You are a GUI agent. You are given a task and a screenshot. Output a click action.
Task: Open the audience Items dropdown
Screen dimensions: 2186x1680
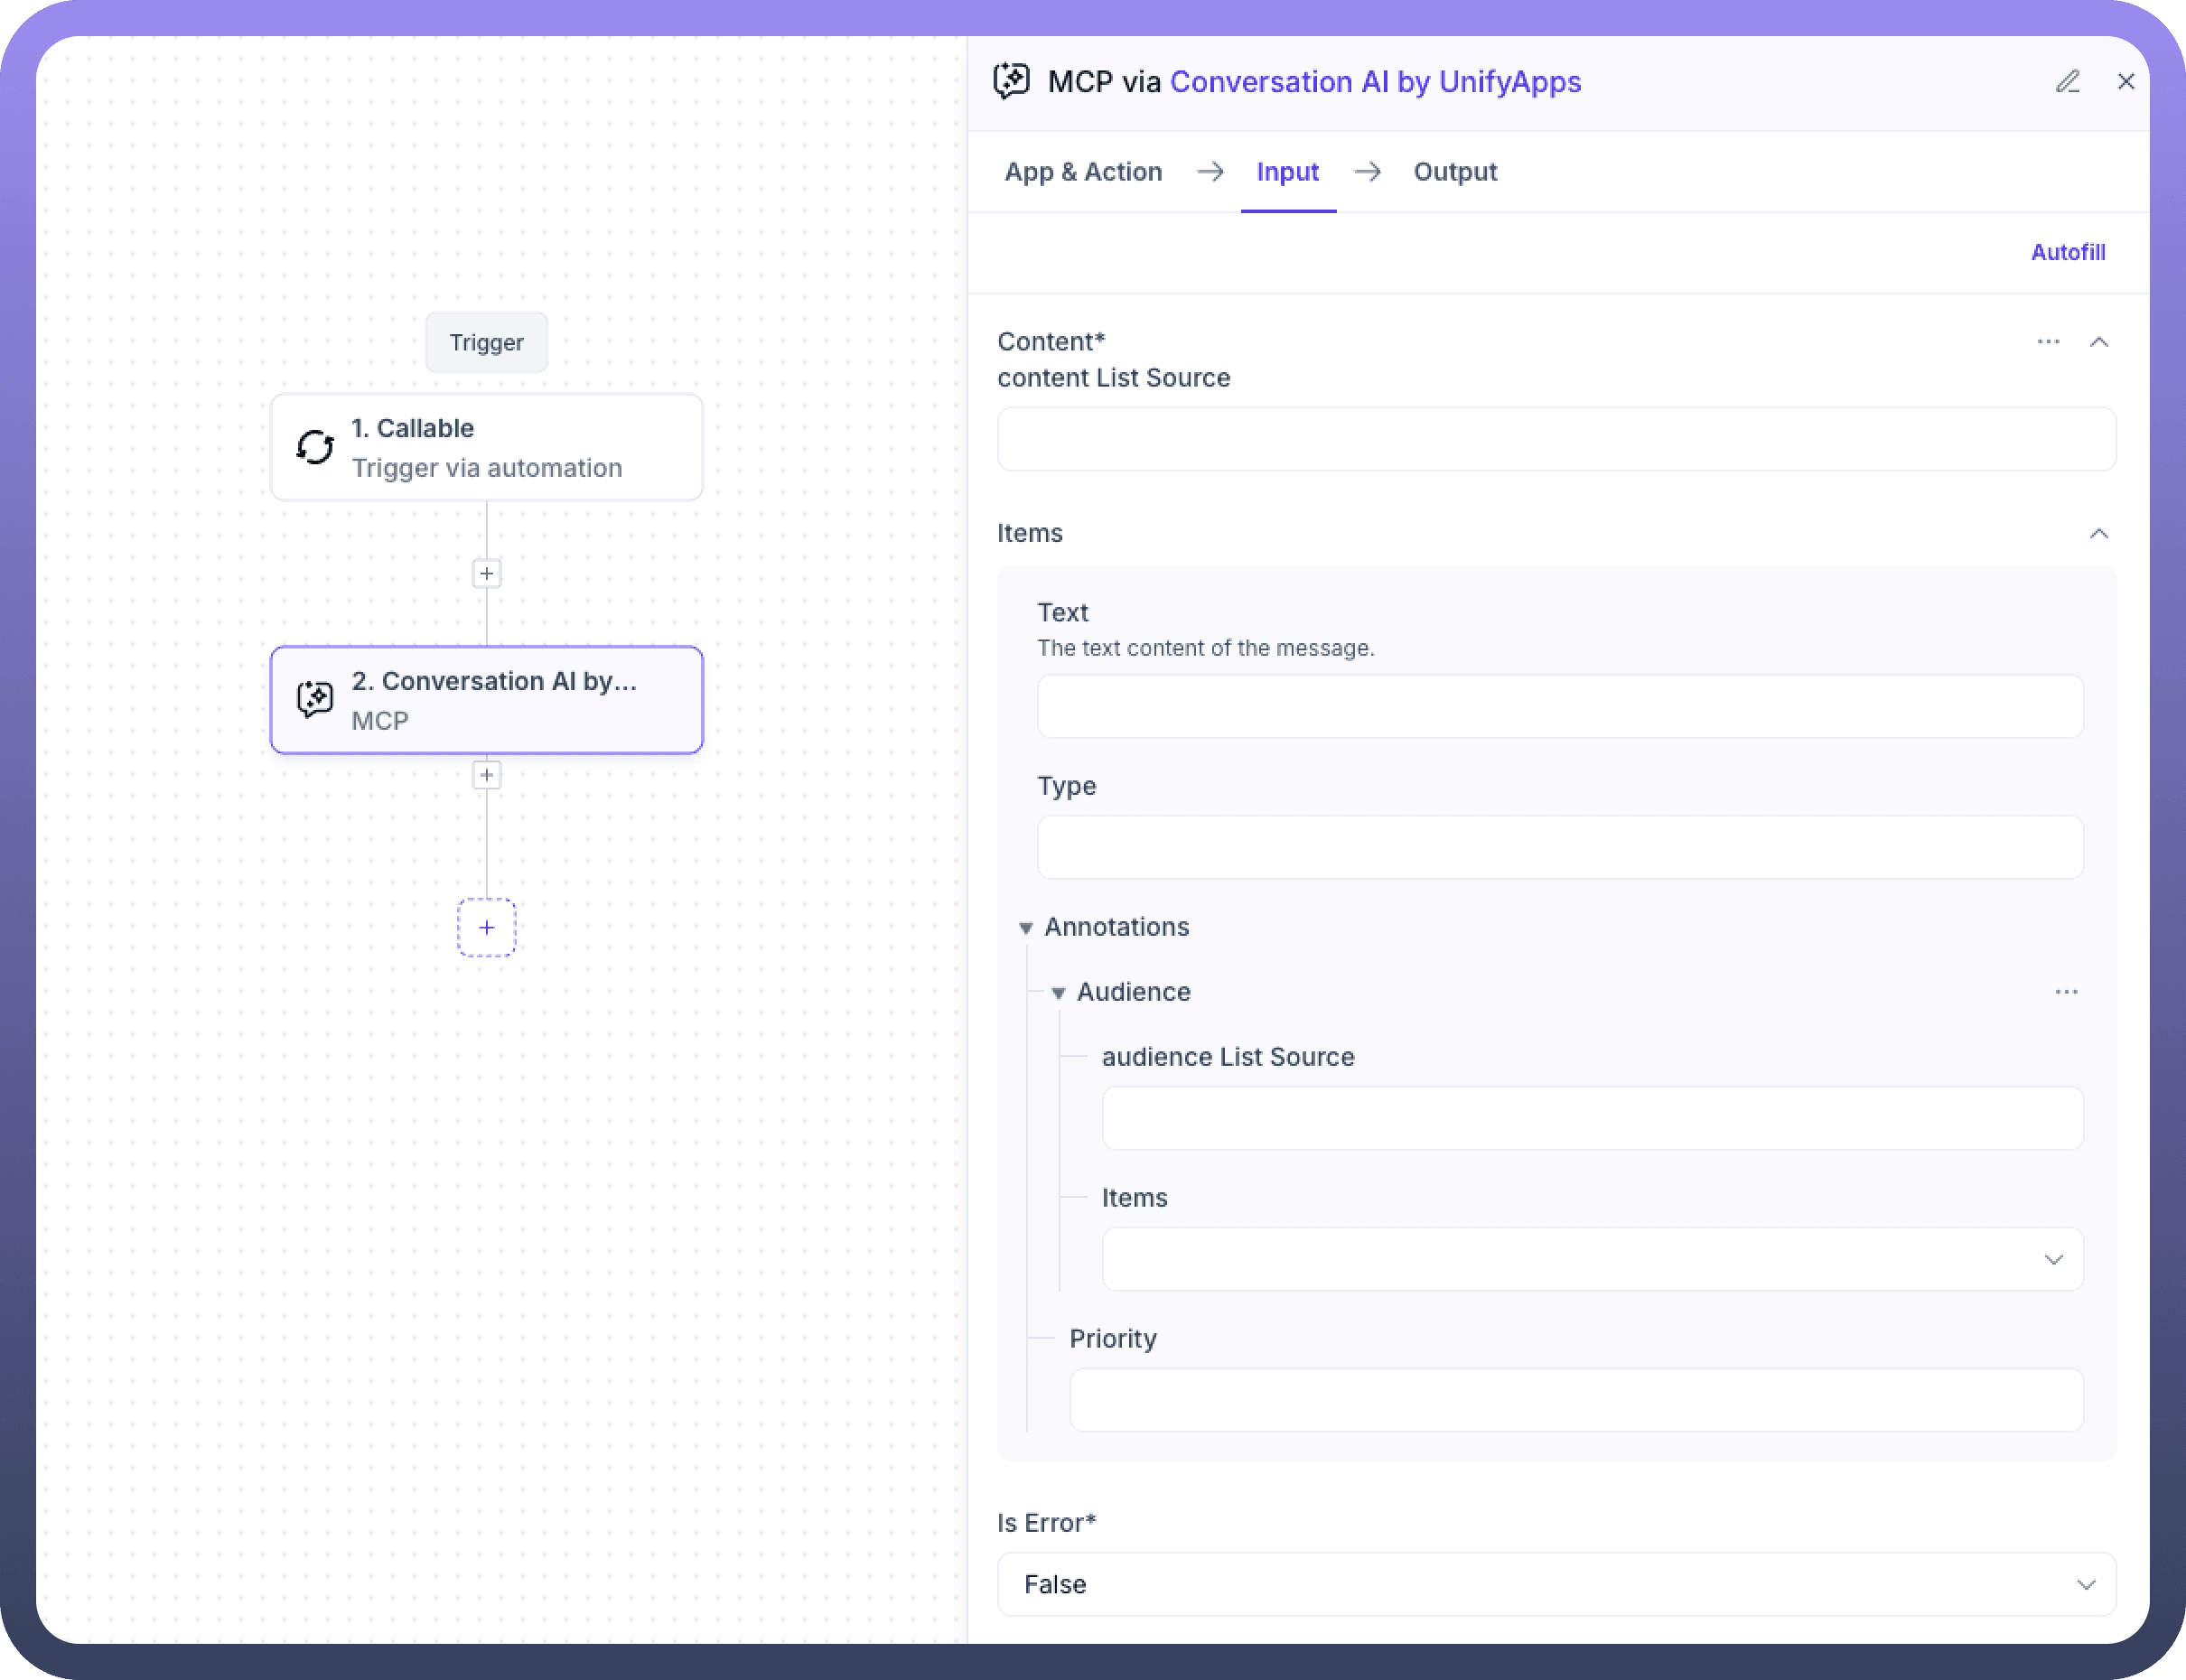(x=1592, y=1259)
